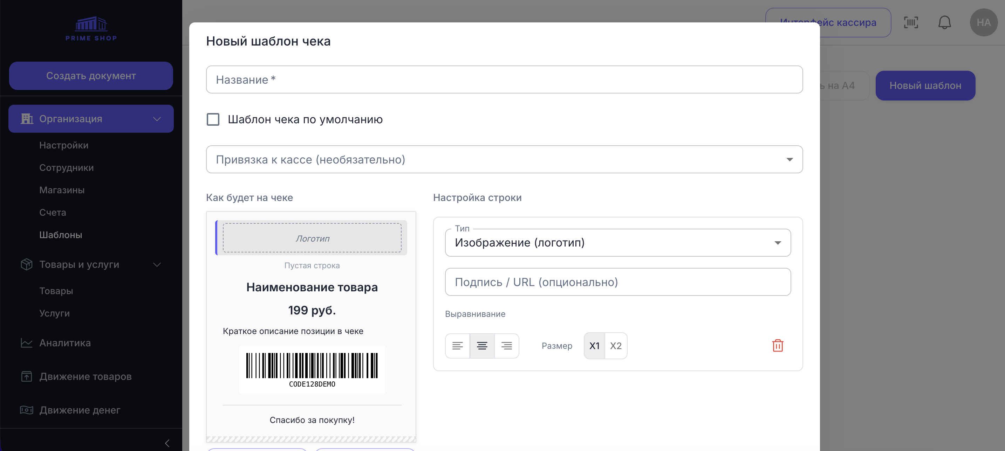Click the Создать документ button
This screenshot has width=1005, height=451.
[91, 76]
